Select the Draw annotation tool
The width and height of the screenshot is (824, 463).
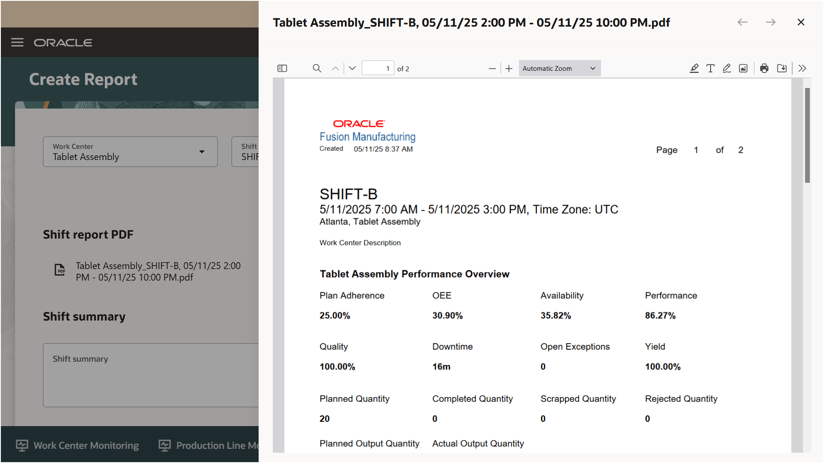tap(726, 68)
